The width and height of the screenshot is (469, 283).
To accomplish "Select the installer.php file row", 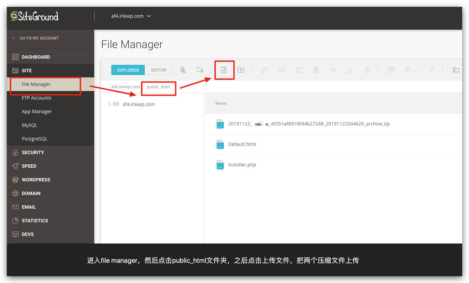I will tap(242, 165).
